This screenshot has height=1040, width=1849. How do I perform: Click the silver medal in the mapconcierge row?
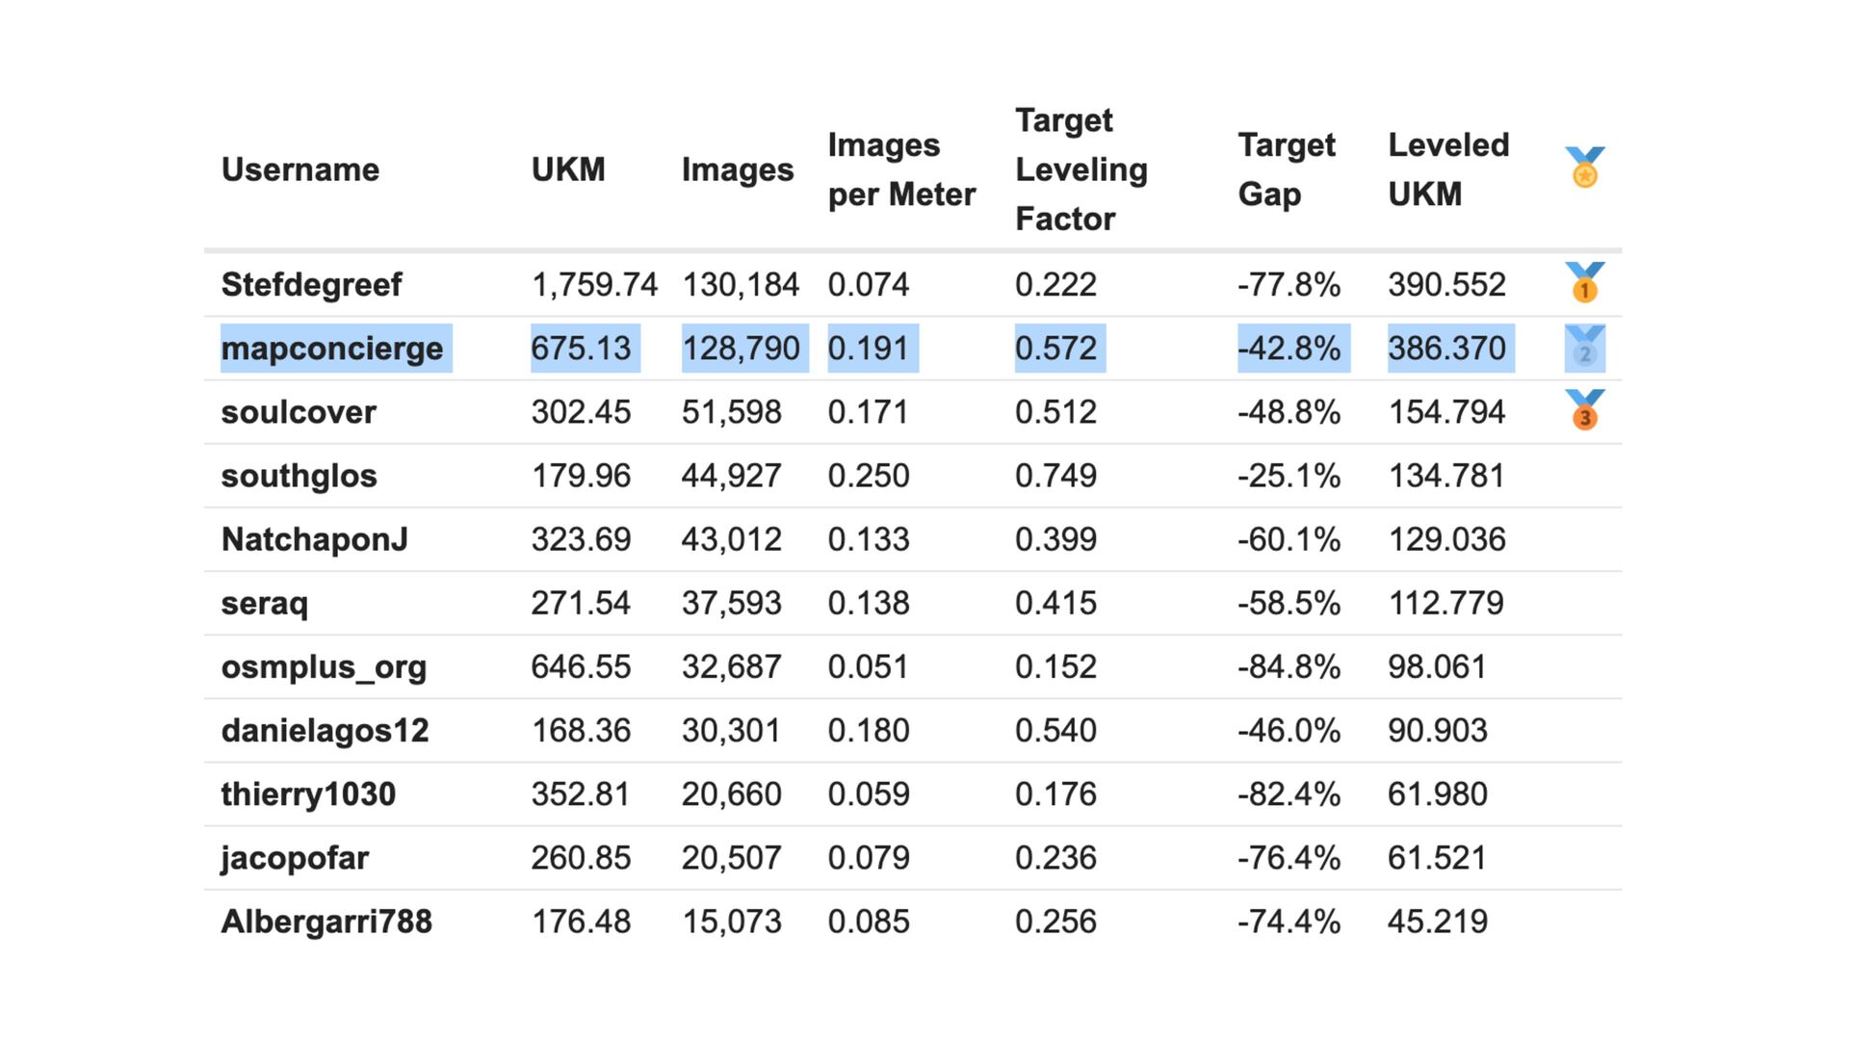(x=1584, y=348)
